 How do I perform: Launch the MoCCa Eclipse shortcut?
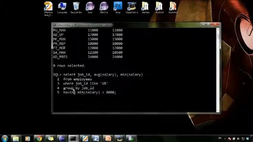point(104,7)
